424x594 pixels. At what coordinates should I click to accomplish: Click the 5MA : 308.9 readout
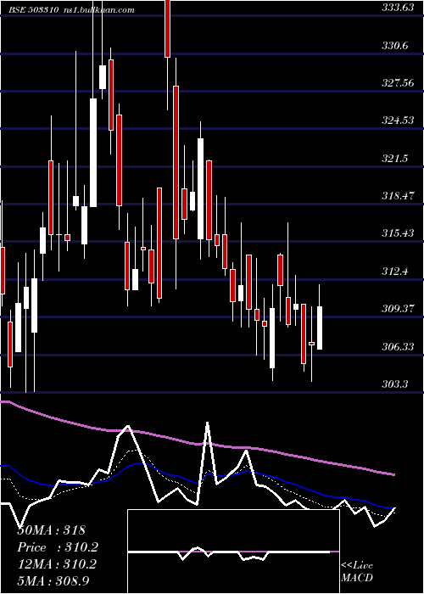[x=53, y=580]
